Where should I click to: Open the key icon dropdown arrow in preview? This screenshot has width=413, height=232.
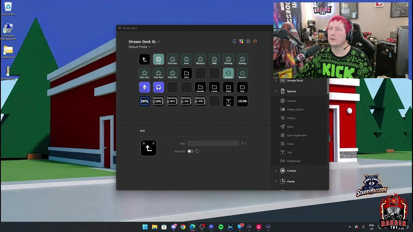153,143
